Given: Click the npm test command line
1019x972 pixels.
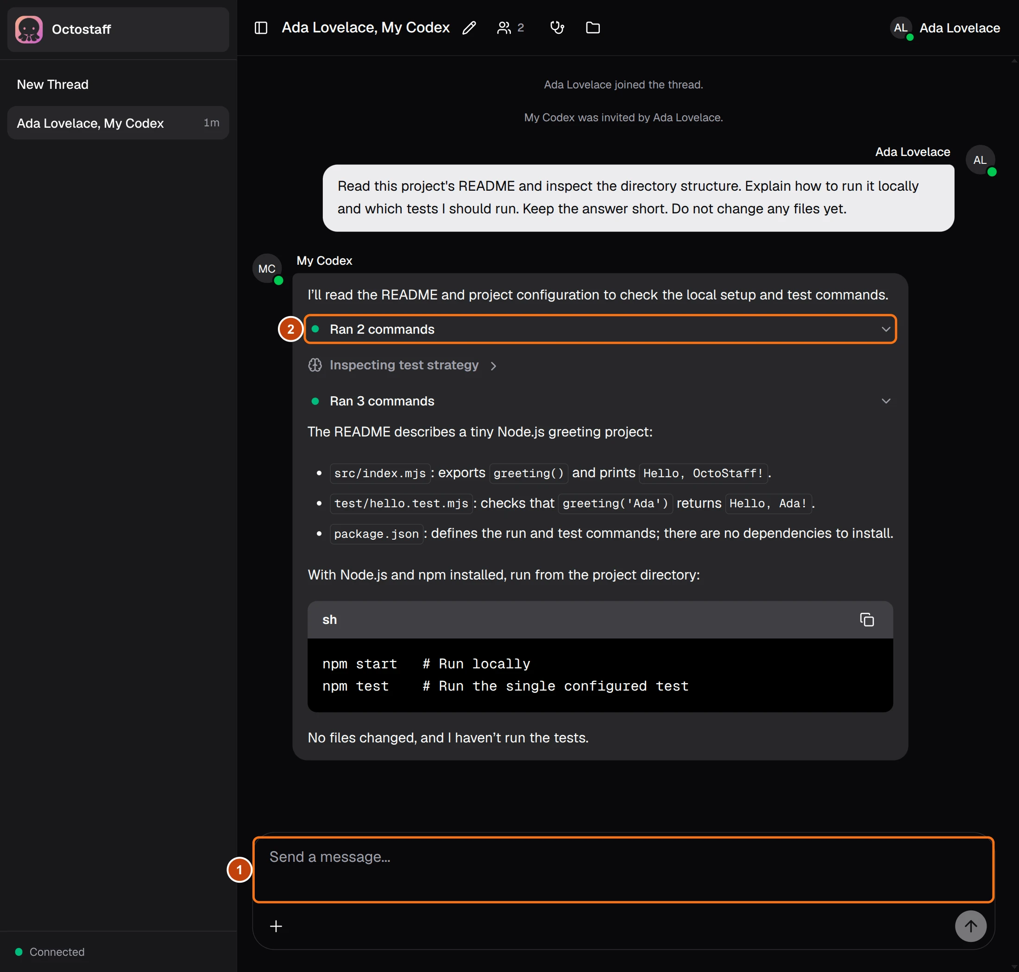Looking at the screenshot, I should tap(505, 686).
